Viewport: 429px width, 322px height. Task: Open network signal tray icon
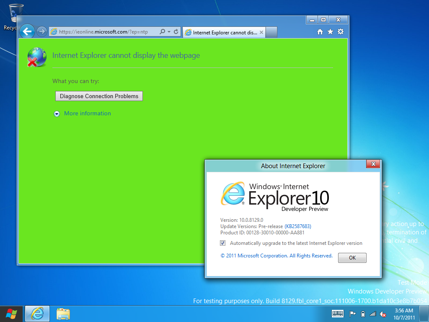pyautogui.click(x=372, y=314)
